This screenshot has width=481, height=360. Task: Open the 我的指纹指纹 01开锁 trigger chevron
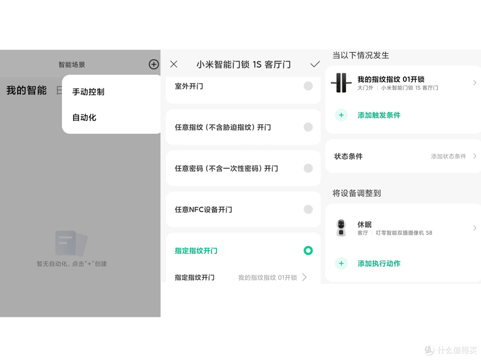[475, 83]
